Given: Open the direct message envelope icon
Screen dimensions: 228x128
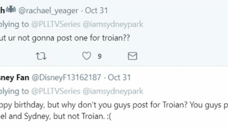Looking at the screenshot, I should [133, 56].
